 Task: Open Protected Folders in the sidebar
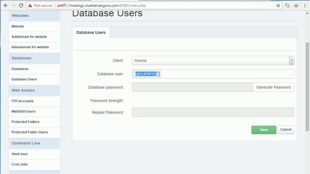pyautogui.click(x=34, y=122)
